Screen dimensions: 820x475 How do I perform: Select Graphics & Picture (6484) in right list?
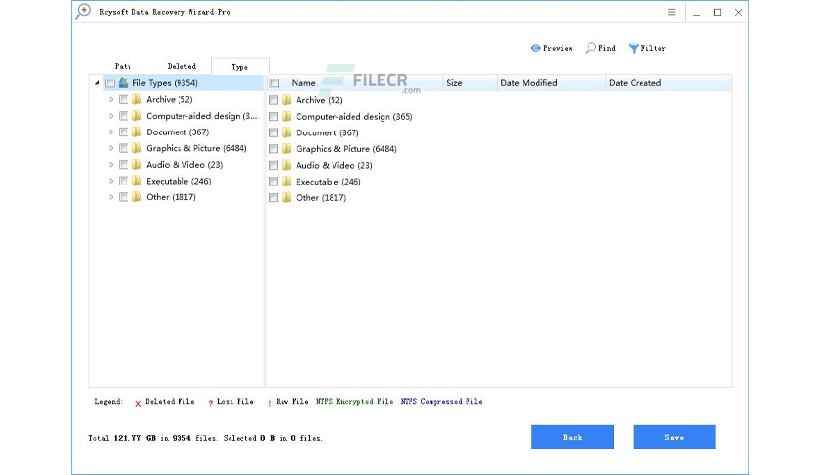[x=346, y=149]
